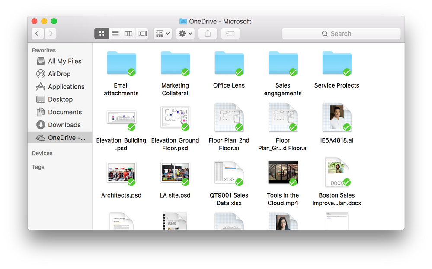The height and width of the screenshot is (269, 432).
Task: Click the Elevation_Ground Floor.psd file name
Action: [x=175, y=144]
